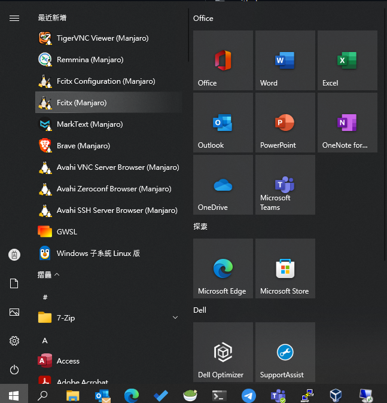The image size is (387, 403).
Task: Expand the 7-Zip folder
Action: pos(108,317)
